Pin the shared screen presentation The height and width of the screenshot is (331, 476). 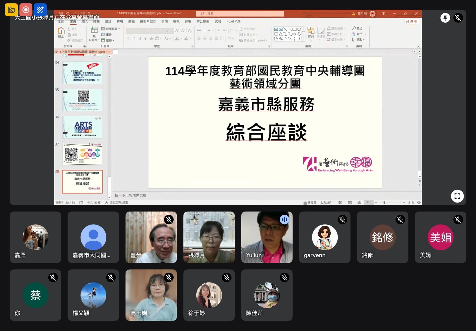[x=445, y=18]
